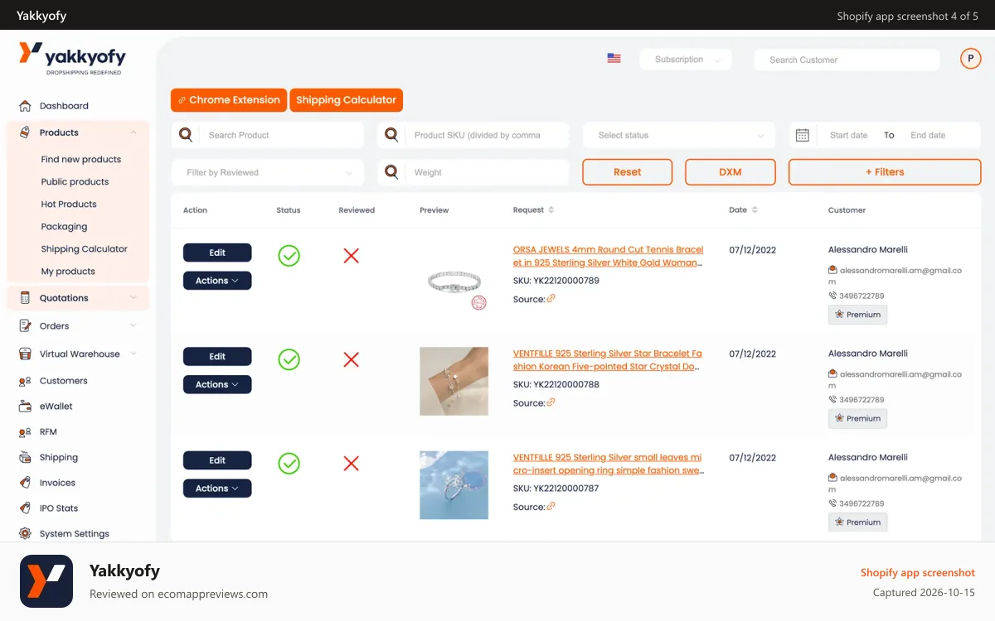Click the DXM button

[730, 172]
